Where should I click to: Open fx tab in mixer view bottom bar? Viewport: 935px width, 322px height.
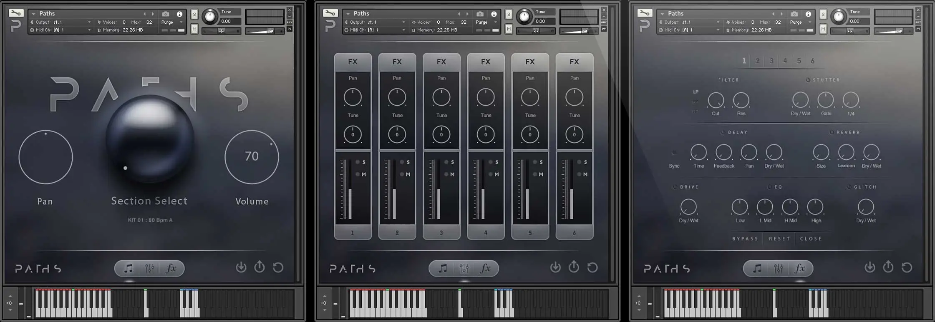click(x=486, y=269)
